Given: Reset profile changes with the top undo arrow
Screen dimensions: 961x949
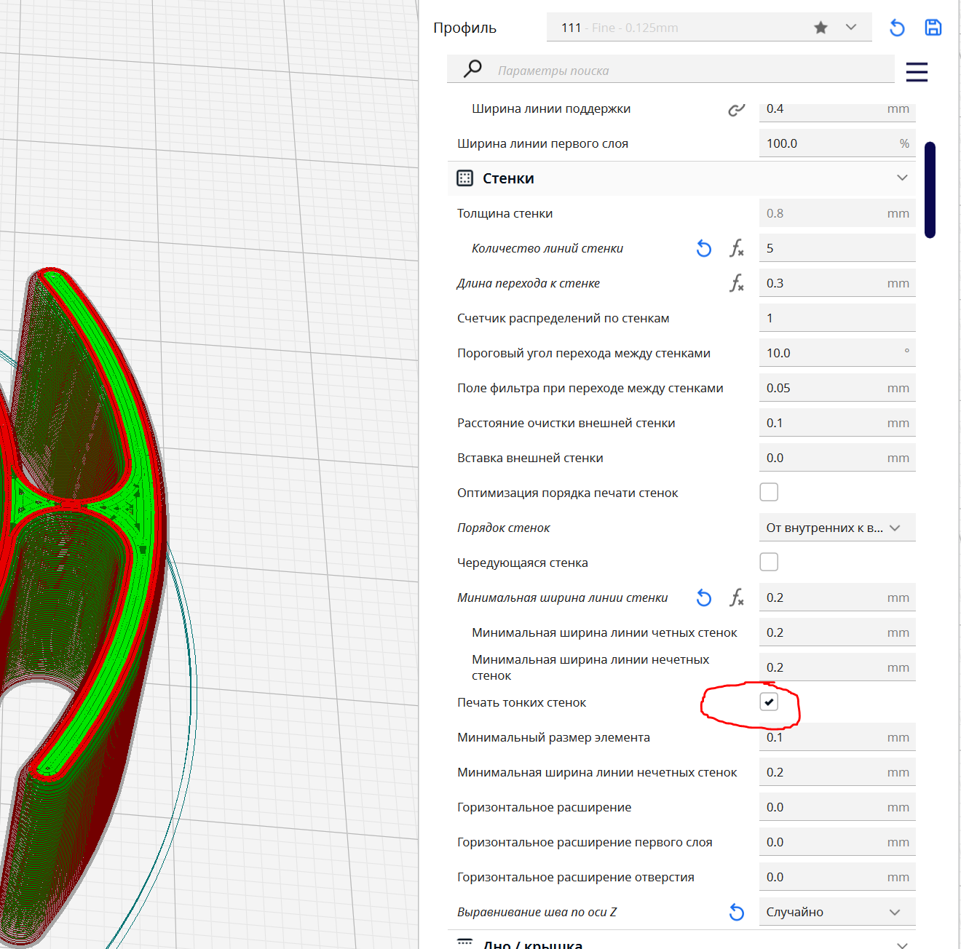Looking at the screenshot, I should pos(897,28).
